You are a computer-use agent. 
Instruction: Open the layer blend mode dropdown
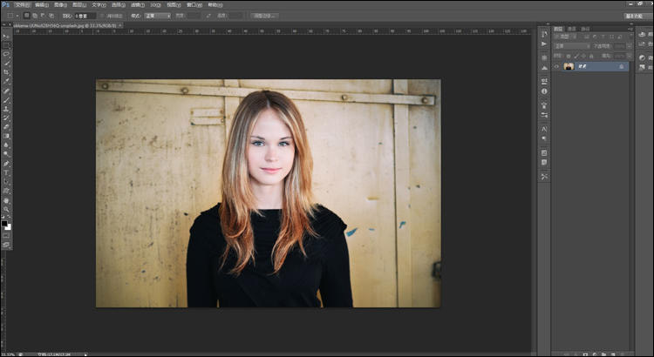(x=572, y=46)
